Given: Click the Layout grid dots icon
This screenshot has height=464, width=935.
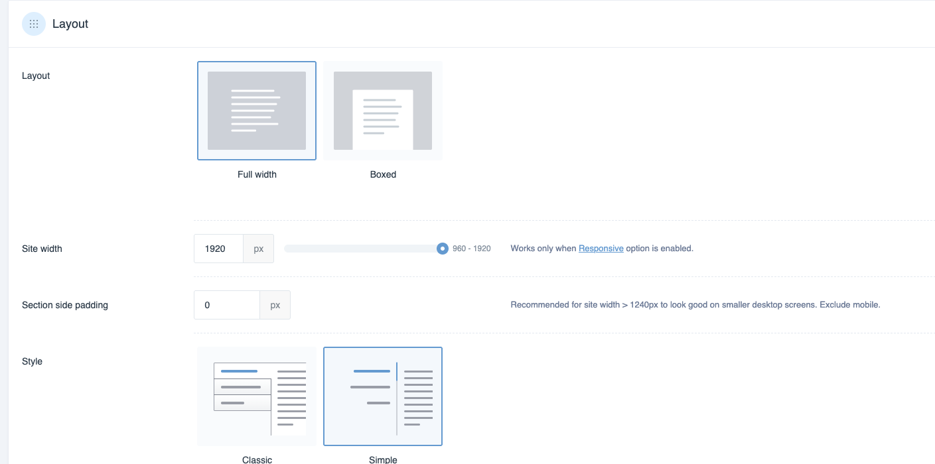Looking at the screenshot, I should point(34,24).
